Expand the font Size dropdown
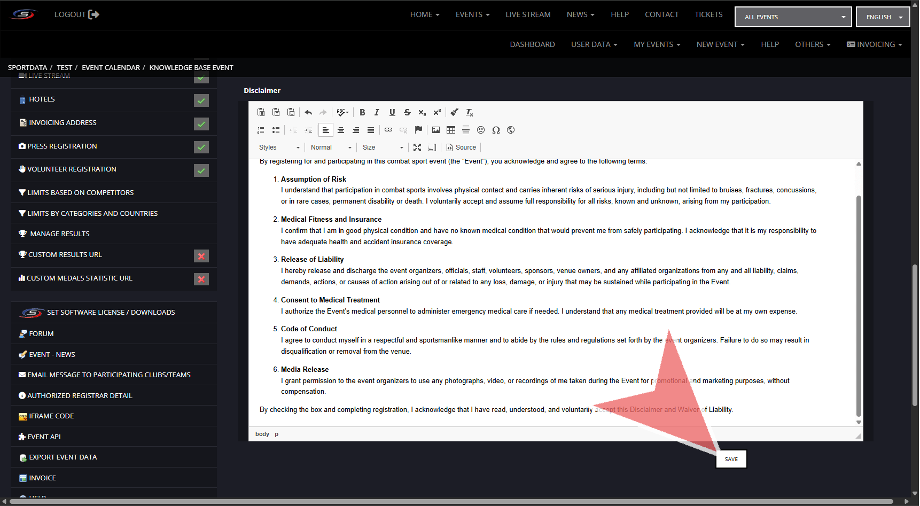This screenshot has height=506, width=920. pos(383,147)
